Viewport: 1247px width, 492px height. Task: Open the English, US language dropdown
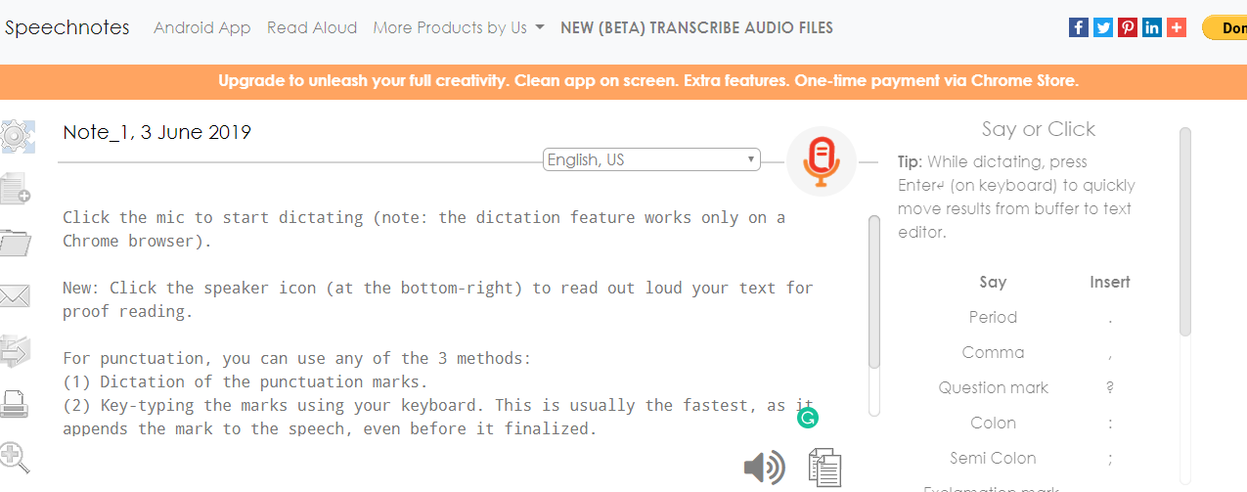click(x=651, y=159)
